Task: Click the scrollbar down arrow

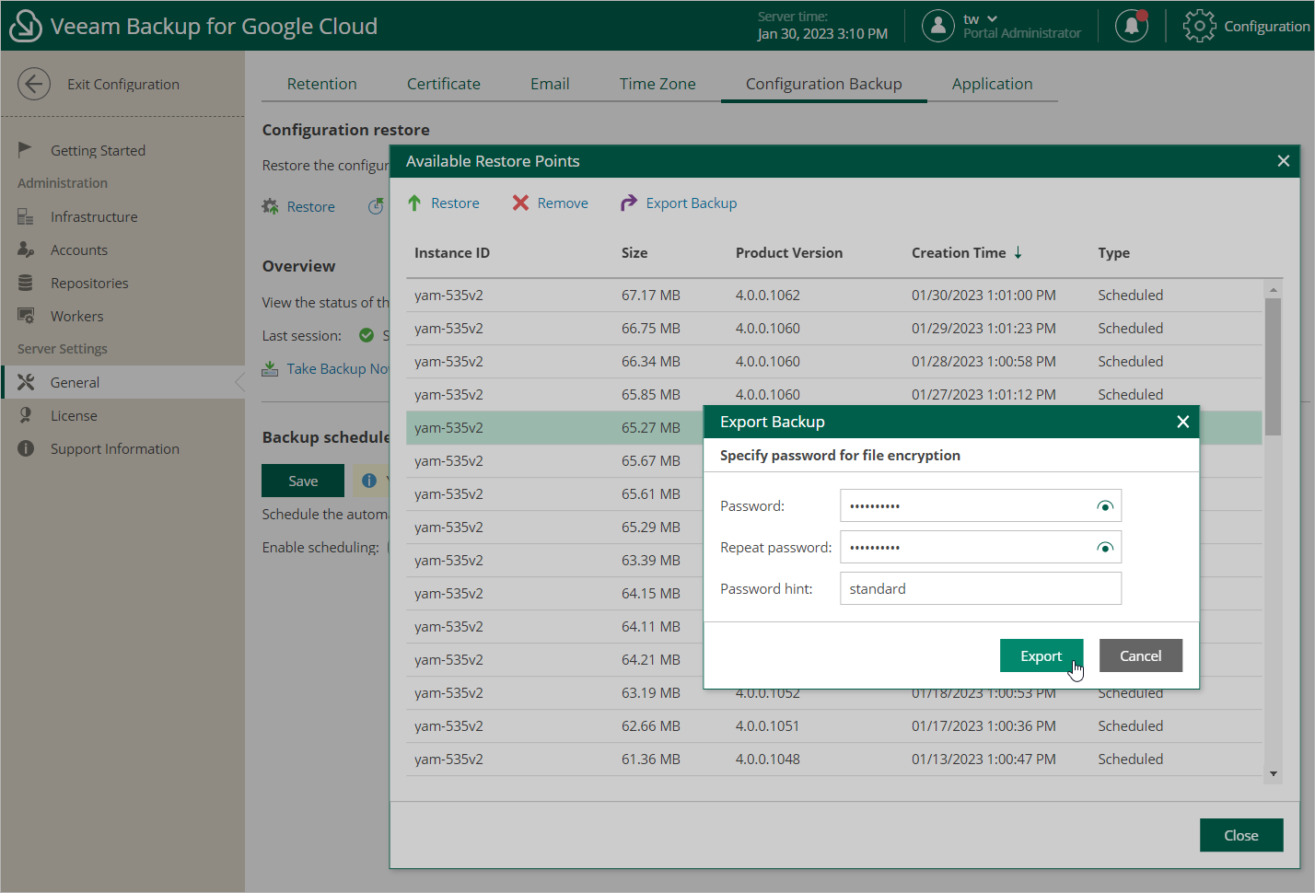Action: click(1274, 773)
